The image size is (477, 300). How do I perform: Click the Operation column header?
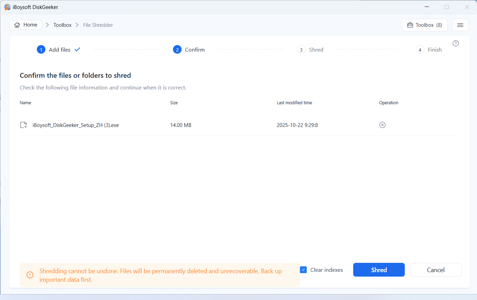pos(389,103)
